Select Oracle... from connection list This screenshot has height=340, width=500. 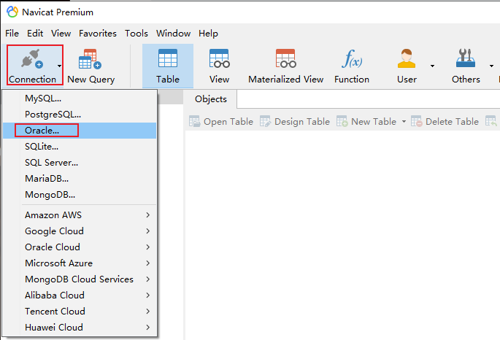[x=80, y=131]
